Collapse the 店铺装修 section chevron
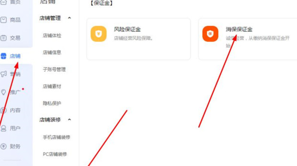Viewport: 297px width, 166px height. (69, 120)
